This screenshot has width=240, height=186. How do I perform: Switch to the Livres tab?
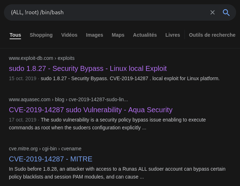click(172, 35)
